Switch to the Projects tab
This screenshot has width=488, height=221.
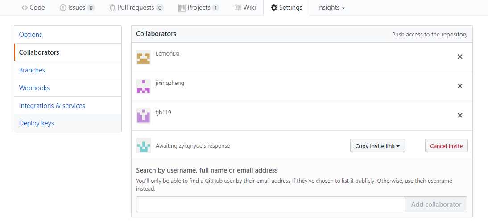pyautogui.click(x=199, y=8)
